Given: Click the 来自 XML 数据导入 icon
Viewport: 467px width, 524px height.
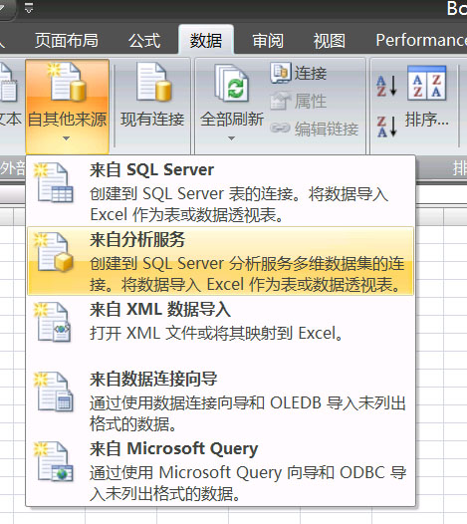Looking at the screenshot, I should point(53,322).
